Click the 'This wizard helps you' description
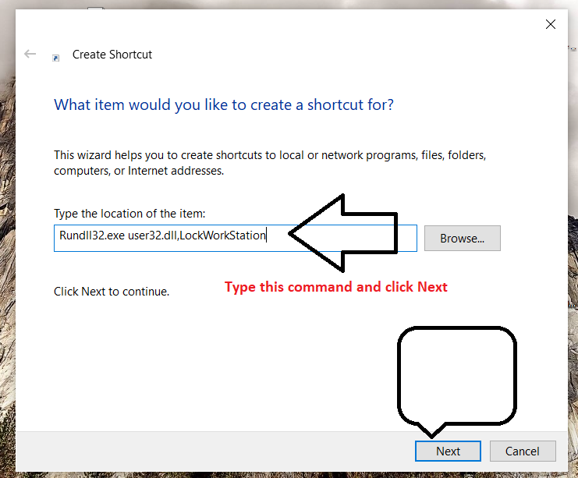The height and width of the screenshot is (478, 578). 270,163
